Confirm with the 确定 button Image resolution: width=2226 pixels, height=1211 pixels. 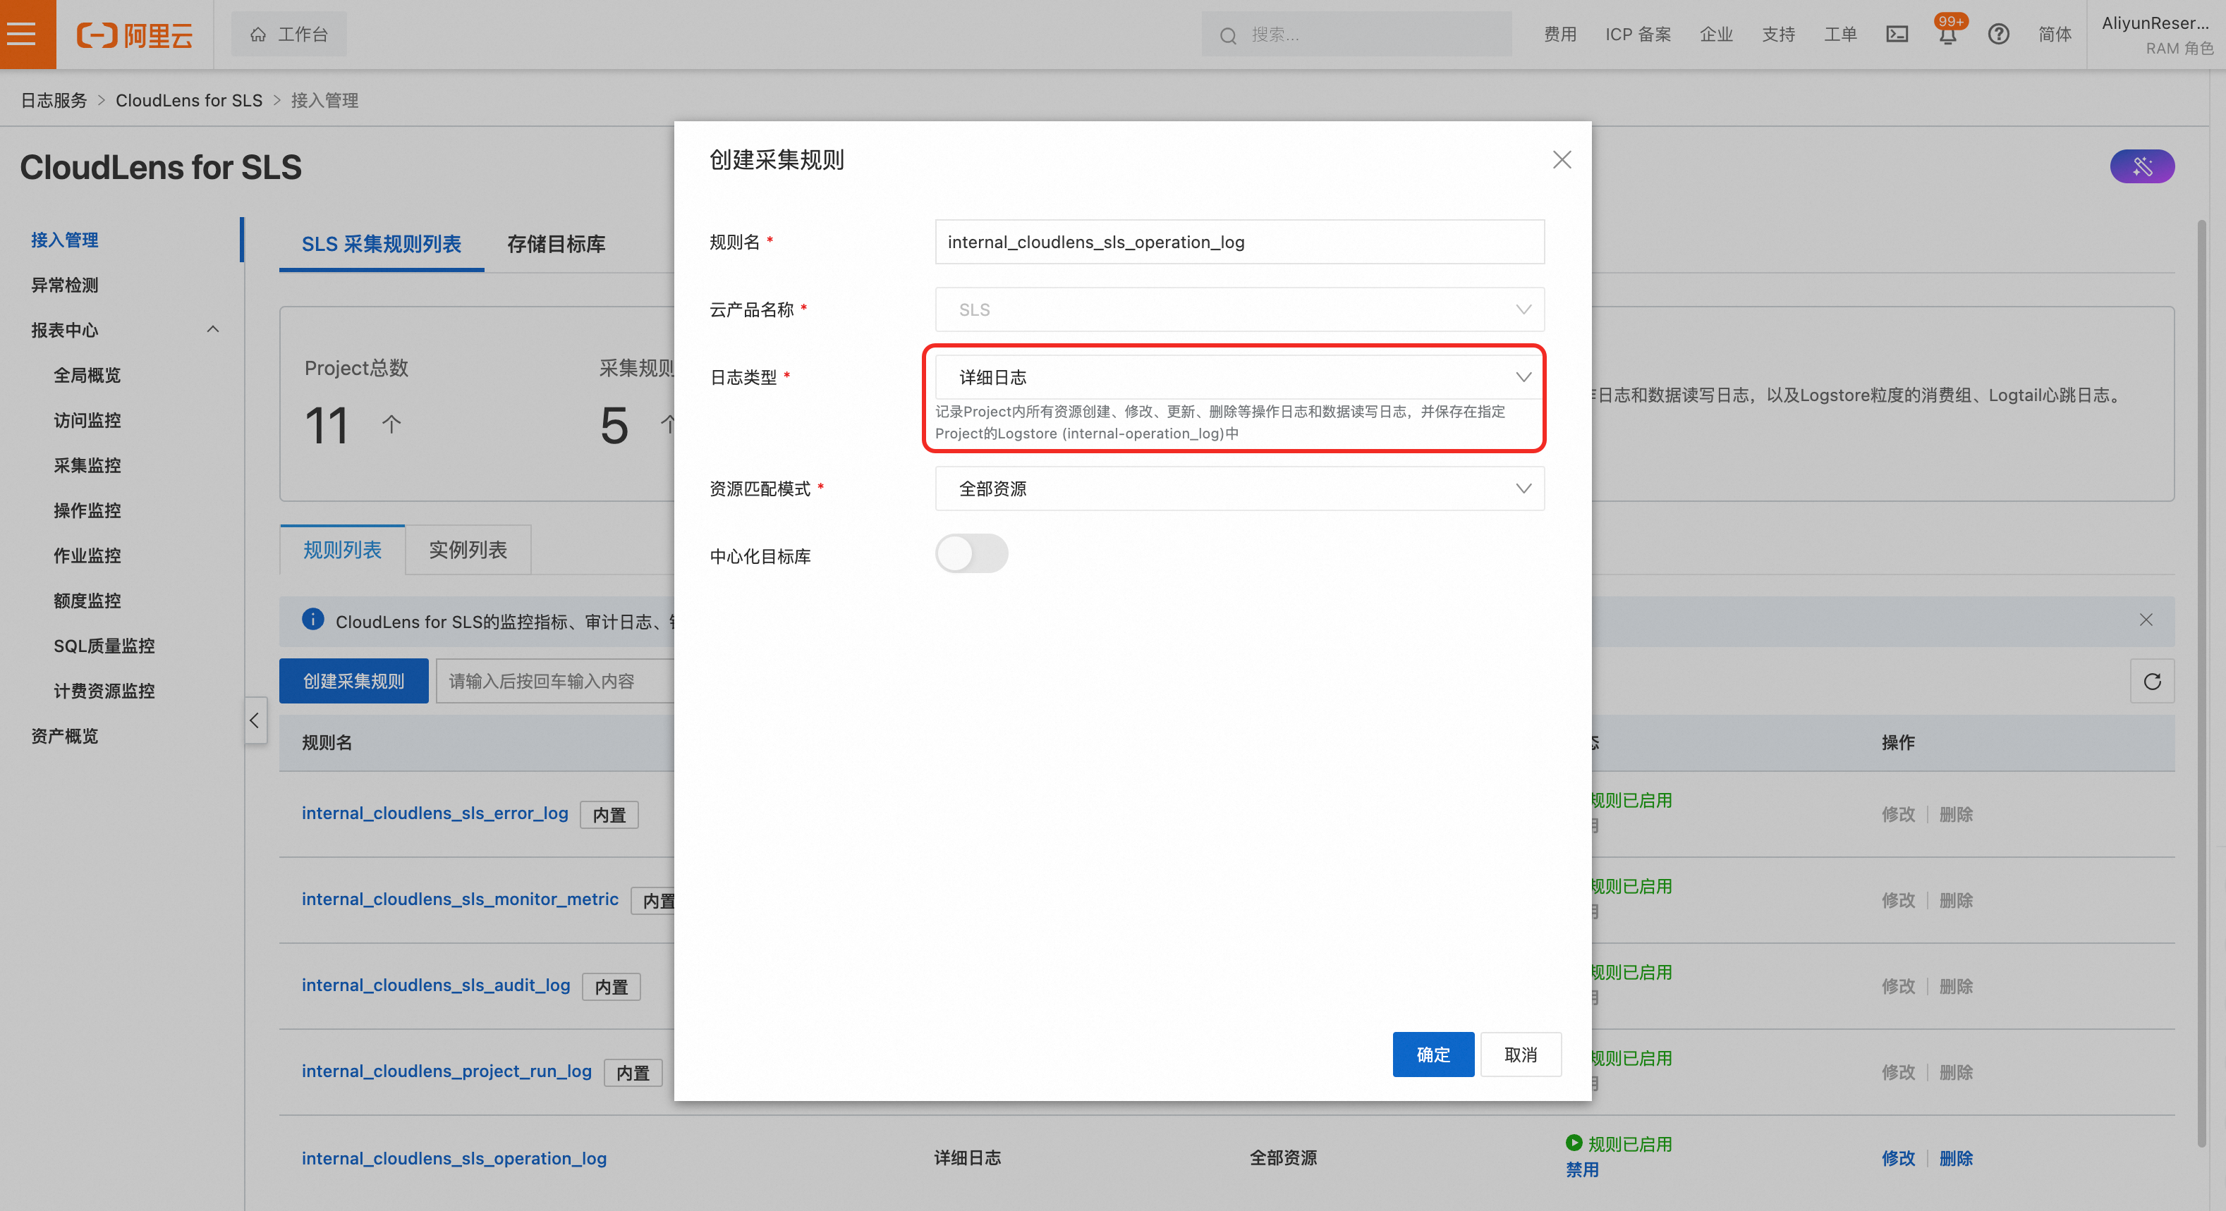pyautogui.click(x=1433, y=1055)
